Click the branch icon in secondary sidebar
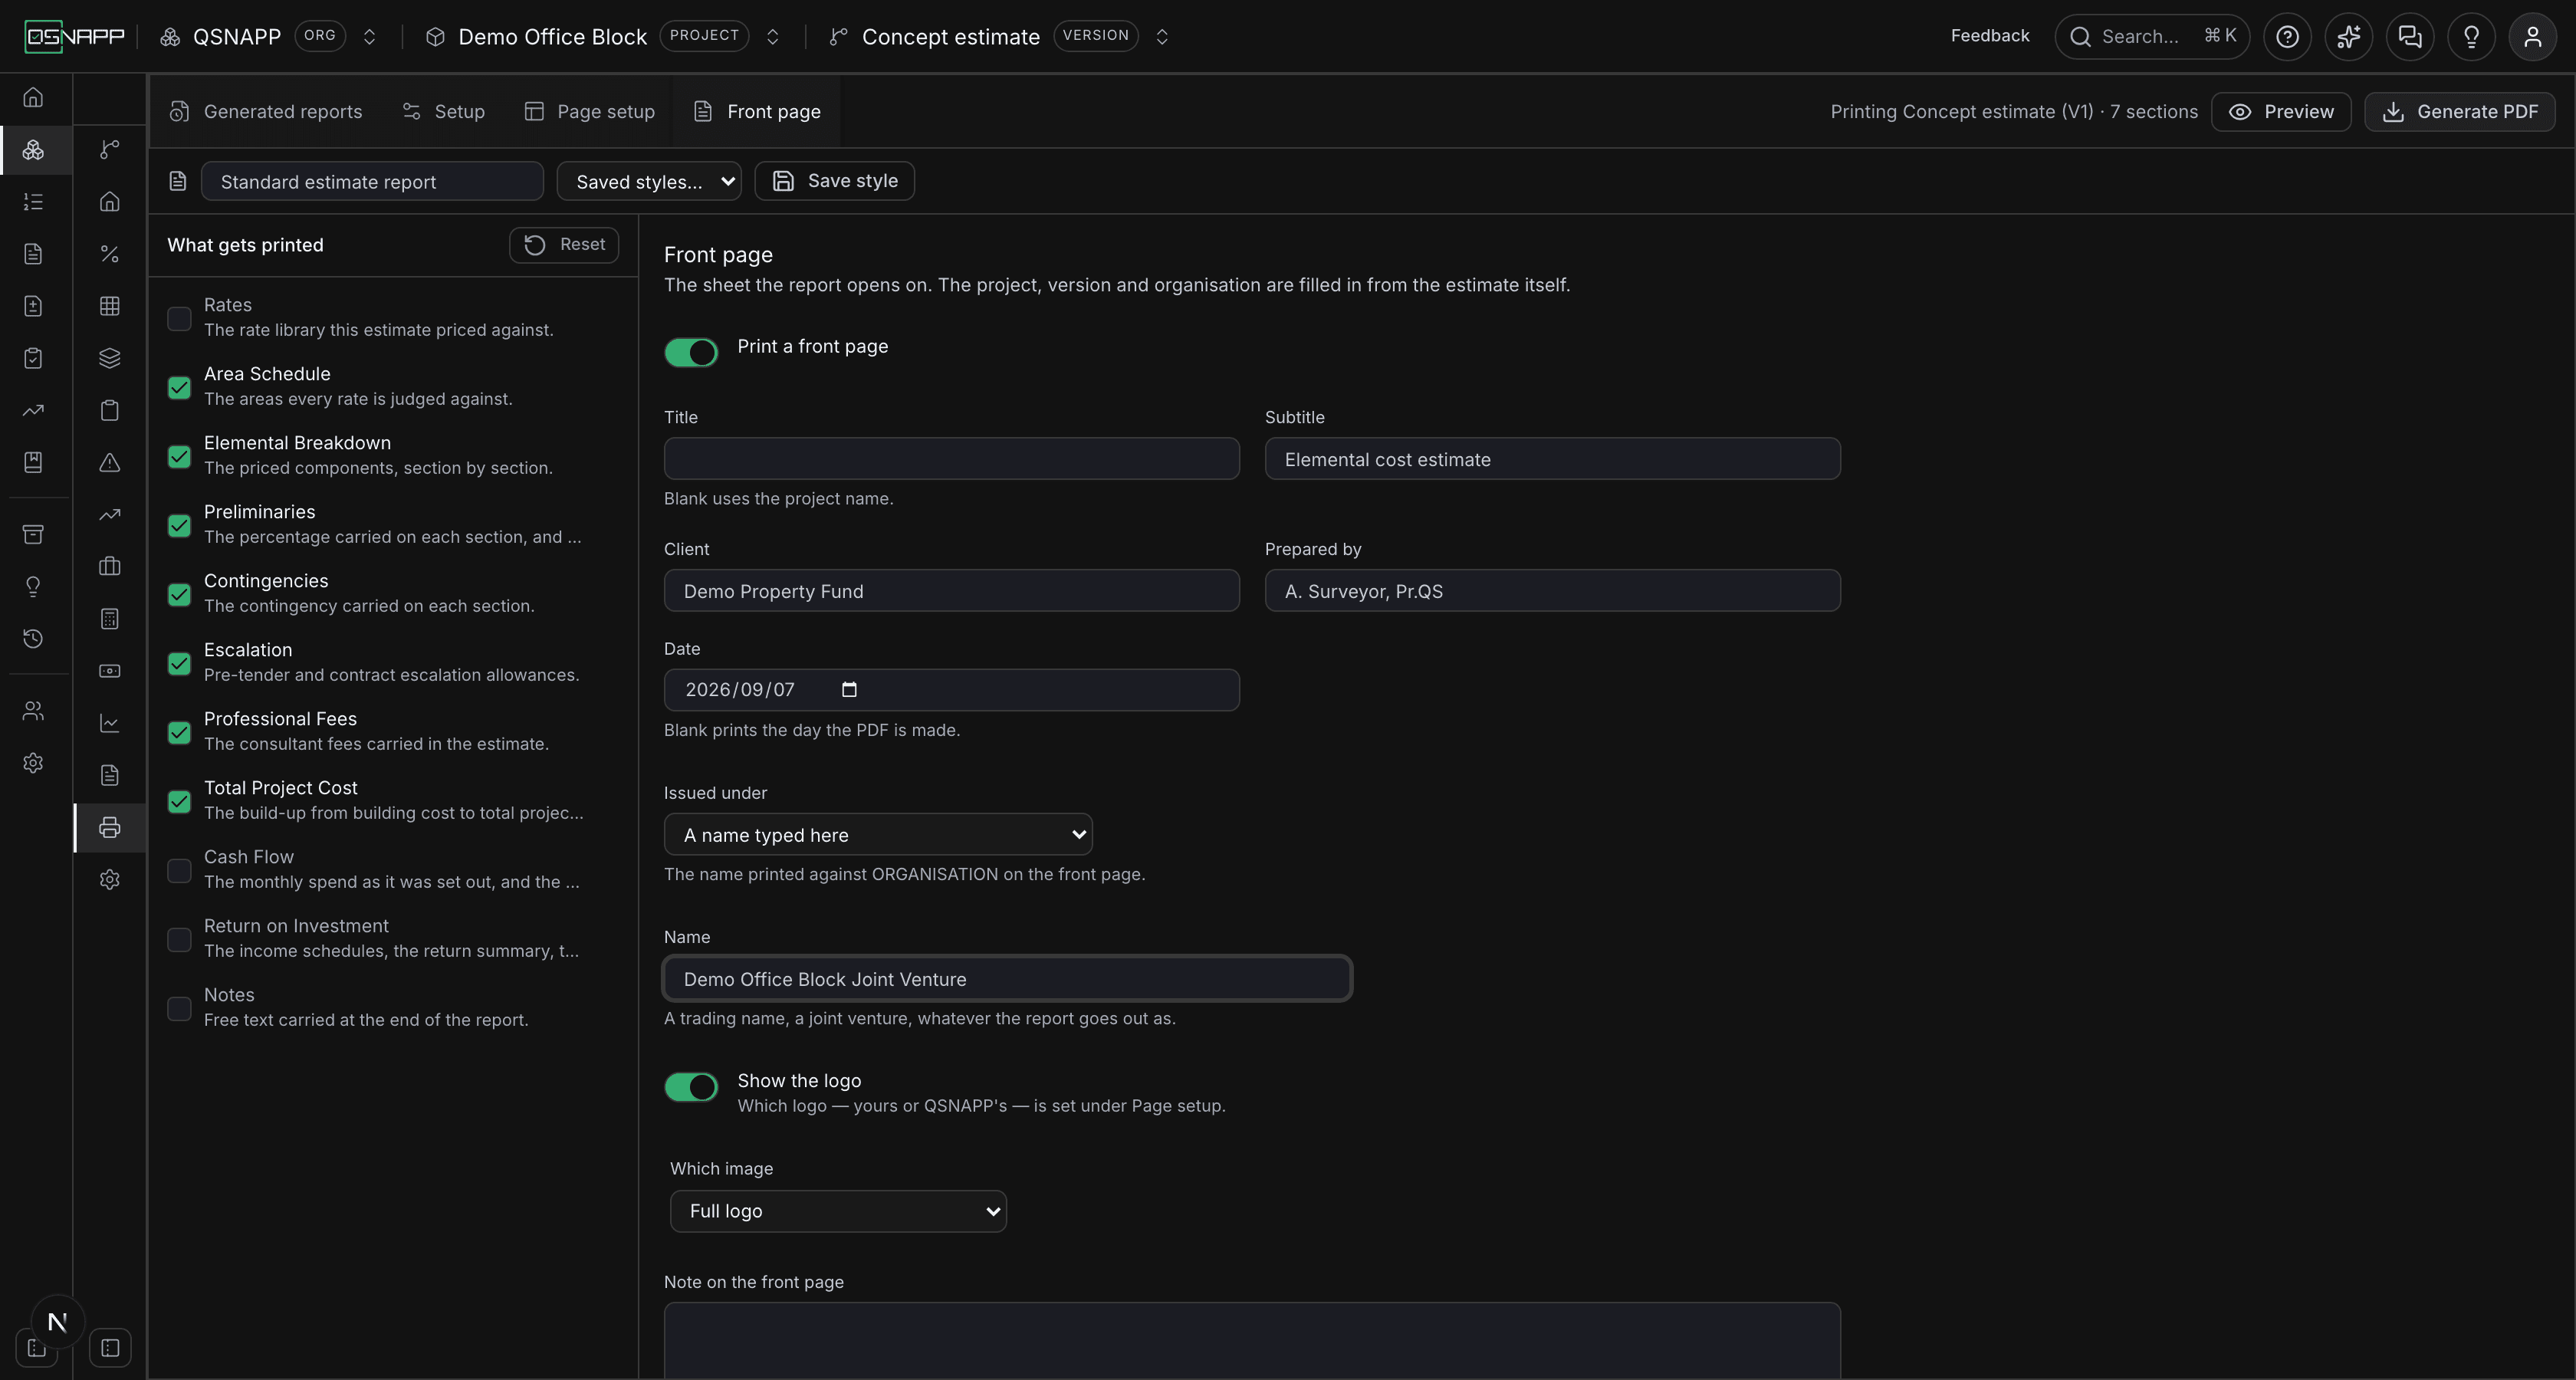 point(110,149)
